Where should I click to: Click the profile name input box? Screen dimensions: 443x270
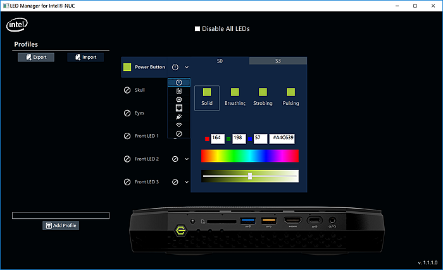tap(61, 216)
